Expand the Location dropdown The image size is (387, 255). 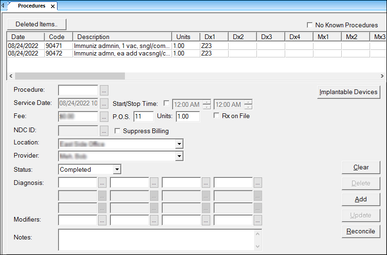(179, 143)
